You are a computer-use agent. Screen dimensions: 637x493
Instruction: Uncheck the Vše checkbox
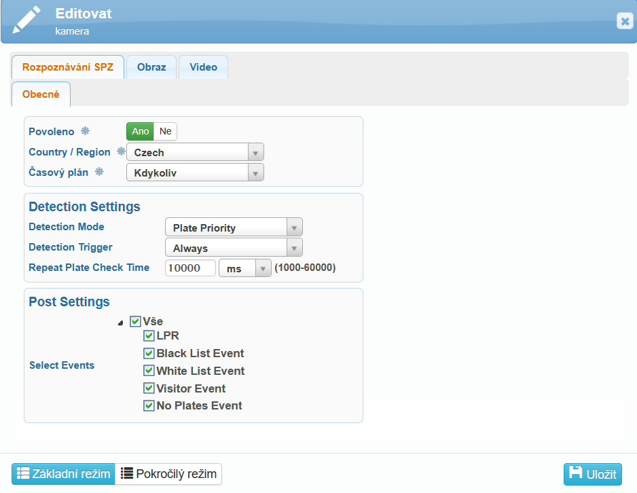point(135,321)
